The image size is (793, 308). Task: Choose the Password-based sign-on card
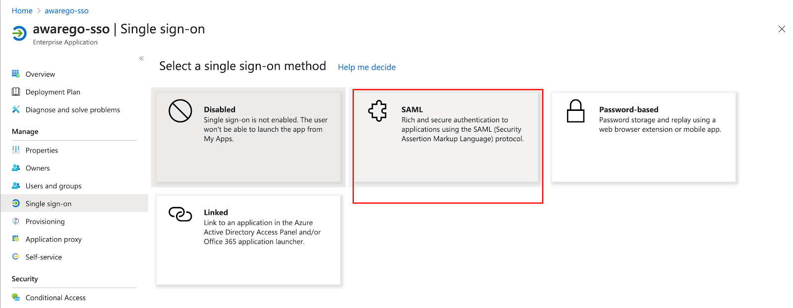coord(643,137)
